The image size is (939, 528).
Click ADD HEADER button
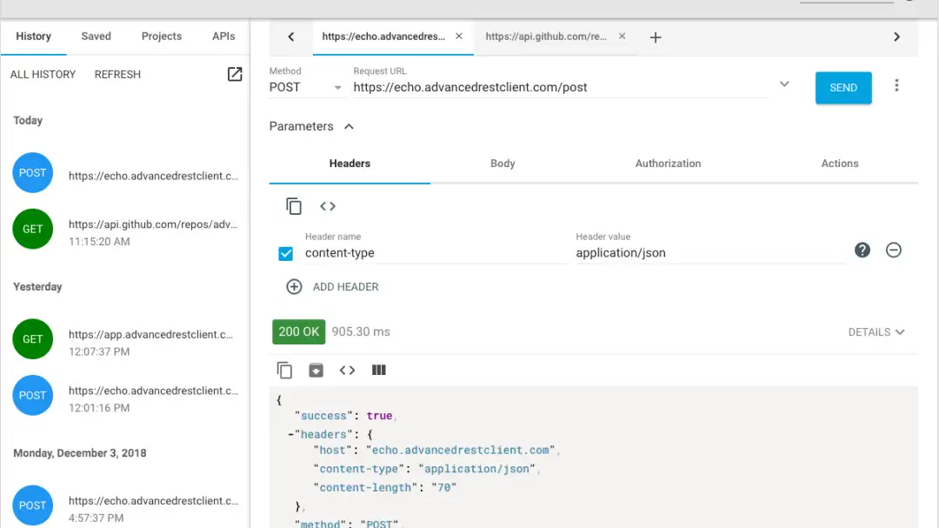tap(333, 287)
